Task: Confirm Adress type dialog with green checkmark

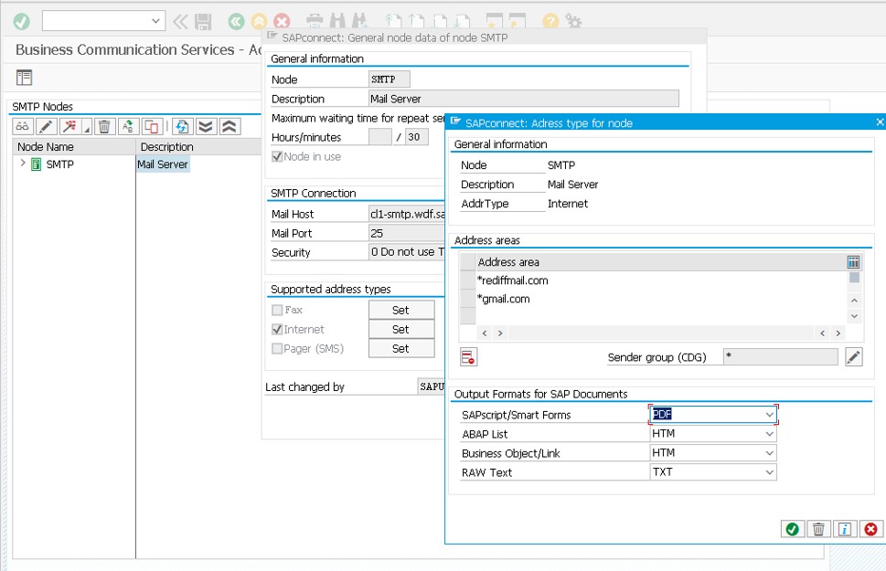Action: 792,529
